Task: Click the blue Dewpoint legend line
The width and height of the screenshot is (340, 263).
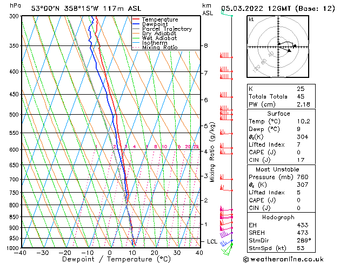Action: 136,24
